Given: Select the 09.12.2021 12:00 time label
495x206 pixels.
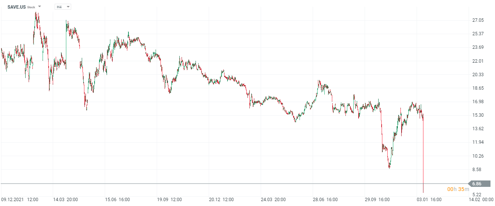Looking at the screenshot, I should pos(20,199).
